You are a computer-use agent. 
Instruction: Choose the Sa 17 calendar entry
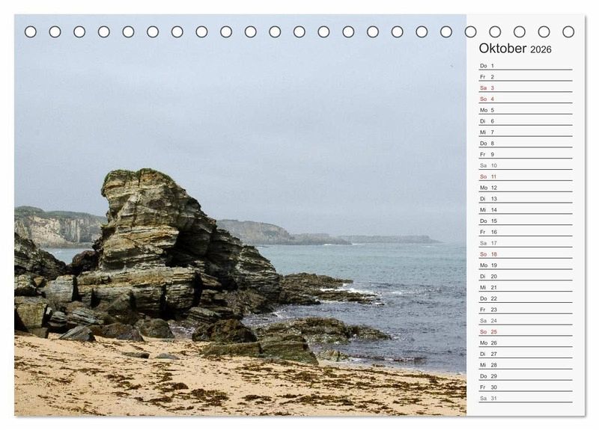click(524, 243)
